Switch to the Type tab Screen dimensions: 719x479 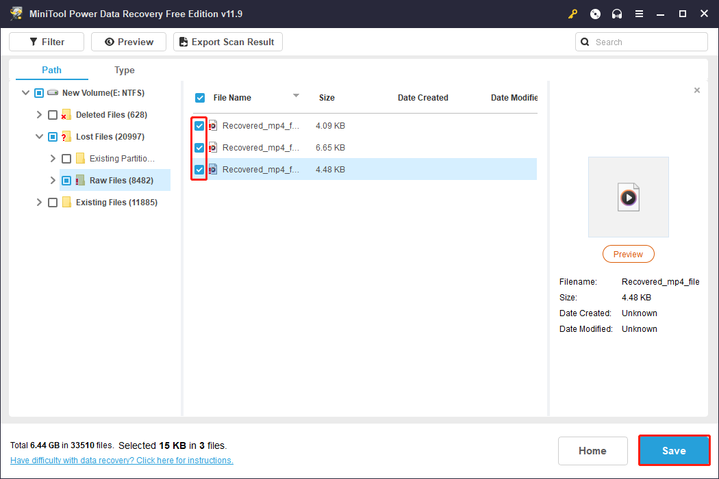pos(124,70)
